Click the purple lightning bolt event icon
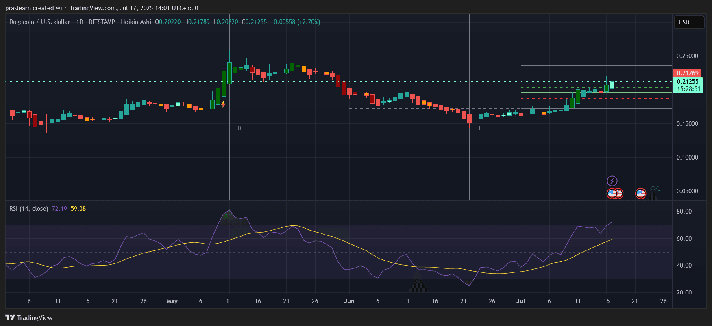712x326 pixels. tap(612, 181)
